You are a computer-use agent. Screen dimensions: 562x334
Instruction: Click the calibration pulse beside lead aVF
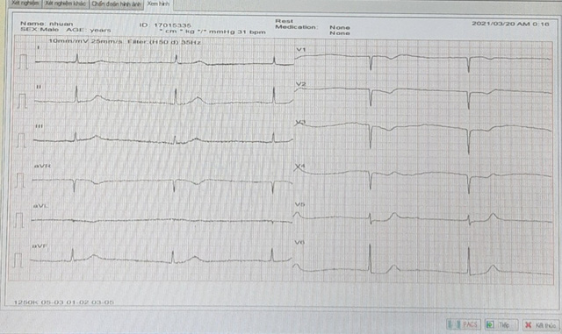[x=18, y=260]
